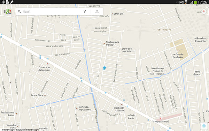
Task: Click the magnifier search icon
Action: [19, 12]
